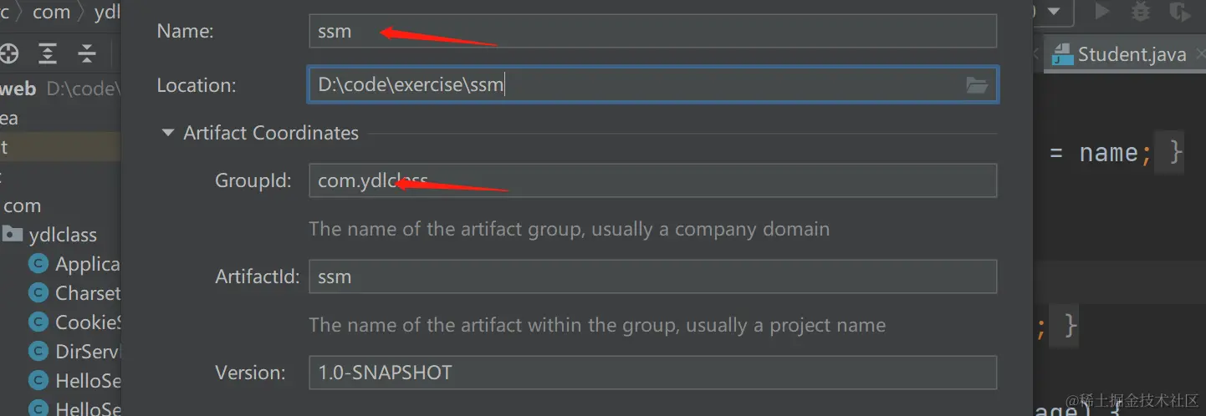Select the class icon beside CookieS
Screen dimensions: 1206x416
pyautogui.click(x=38, y=322)
